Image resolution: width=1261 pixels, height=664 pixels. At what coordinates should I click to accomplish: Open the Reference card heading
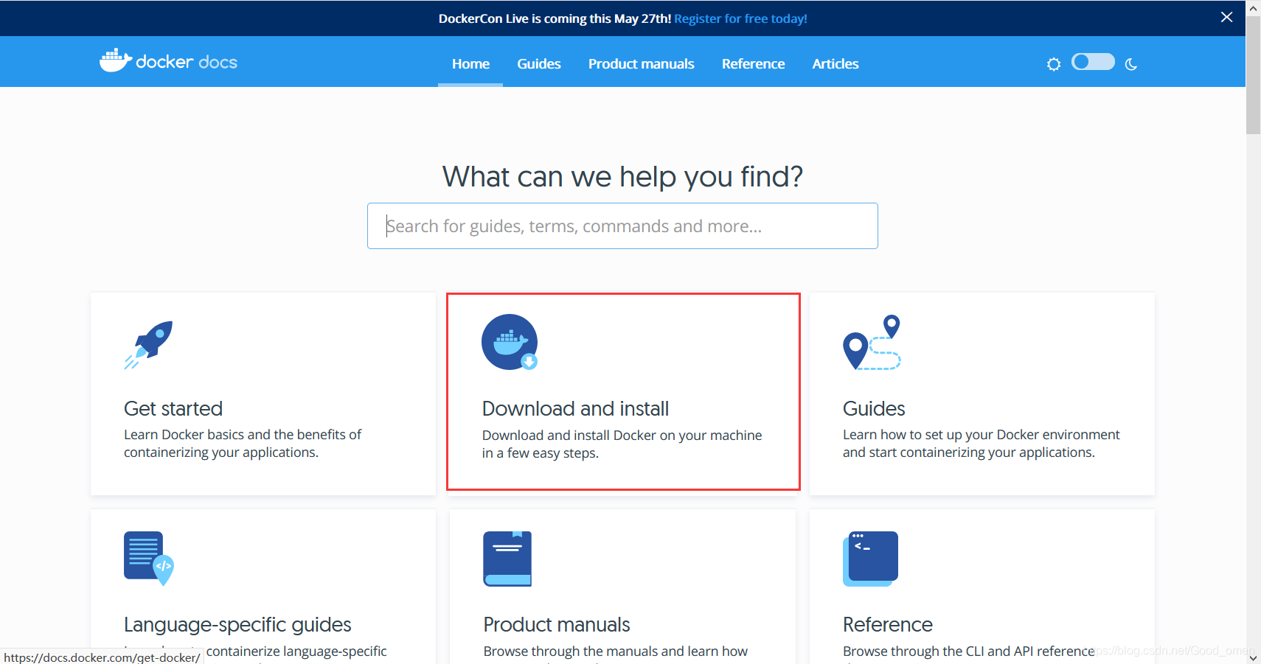pos(888,625)
